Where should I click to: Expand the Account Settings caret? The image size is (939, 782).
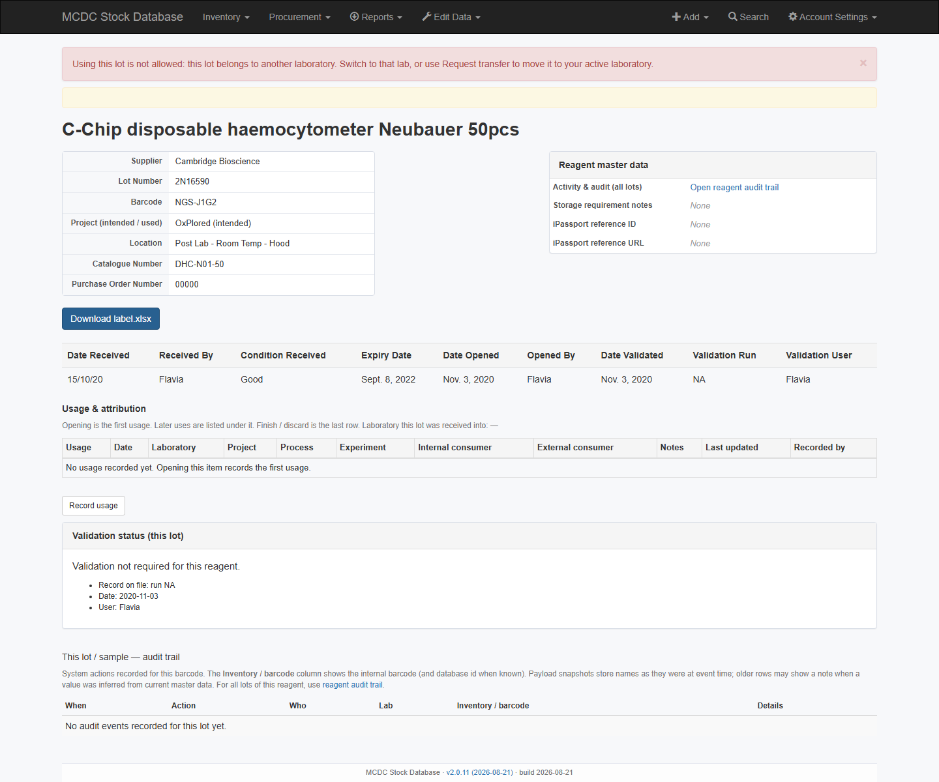pos(874,18)
